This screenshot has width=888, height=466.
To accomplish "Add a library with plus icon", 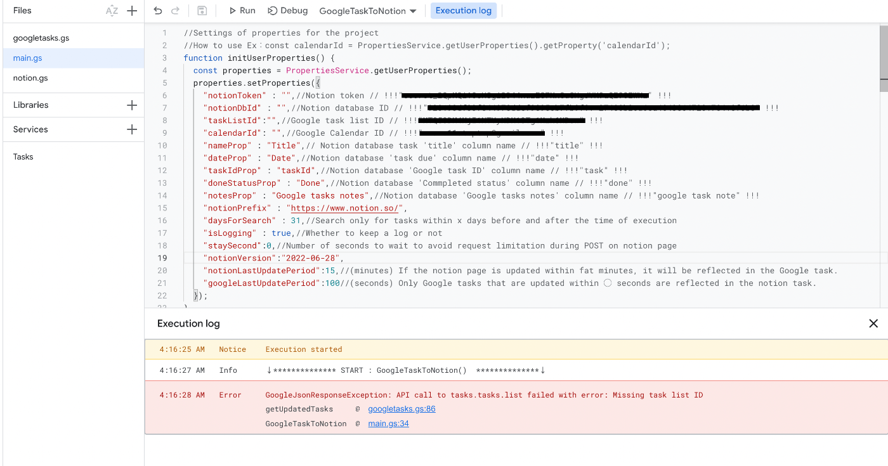I will coord(132,105).
